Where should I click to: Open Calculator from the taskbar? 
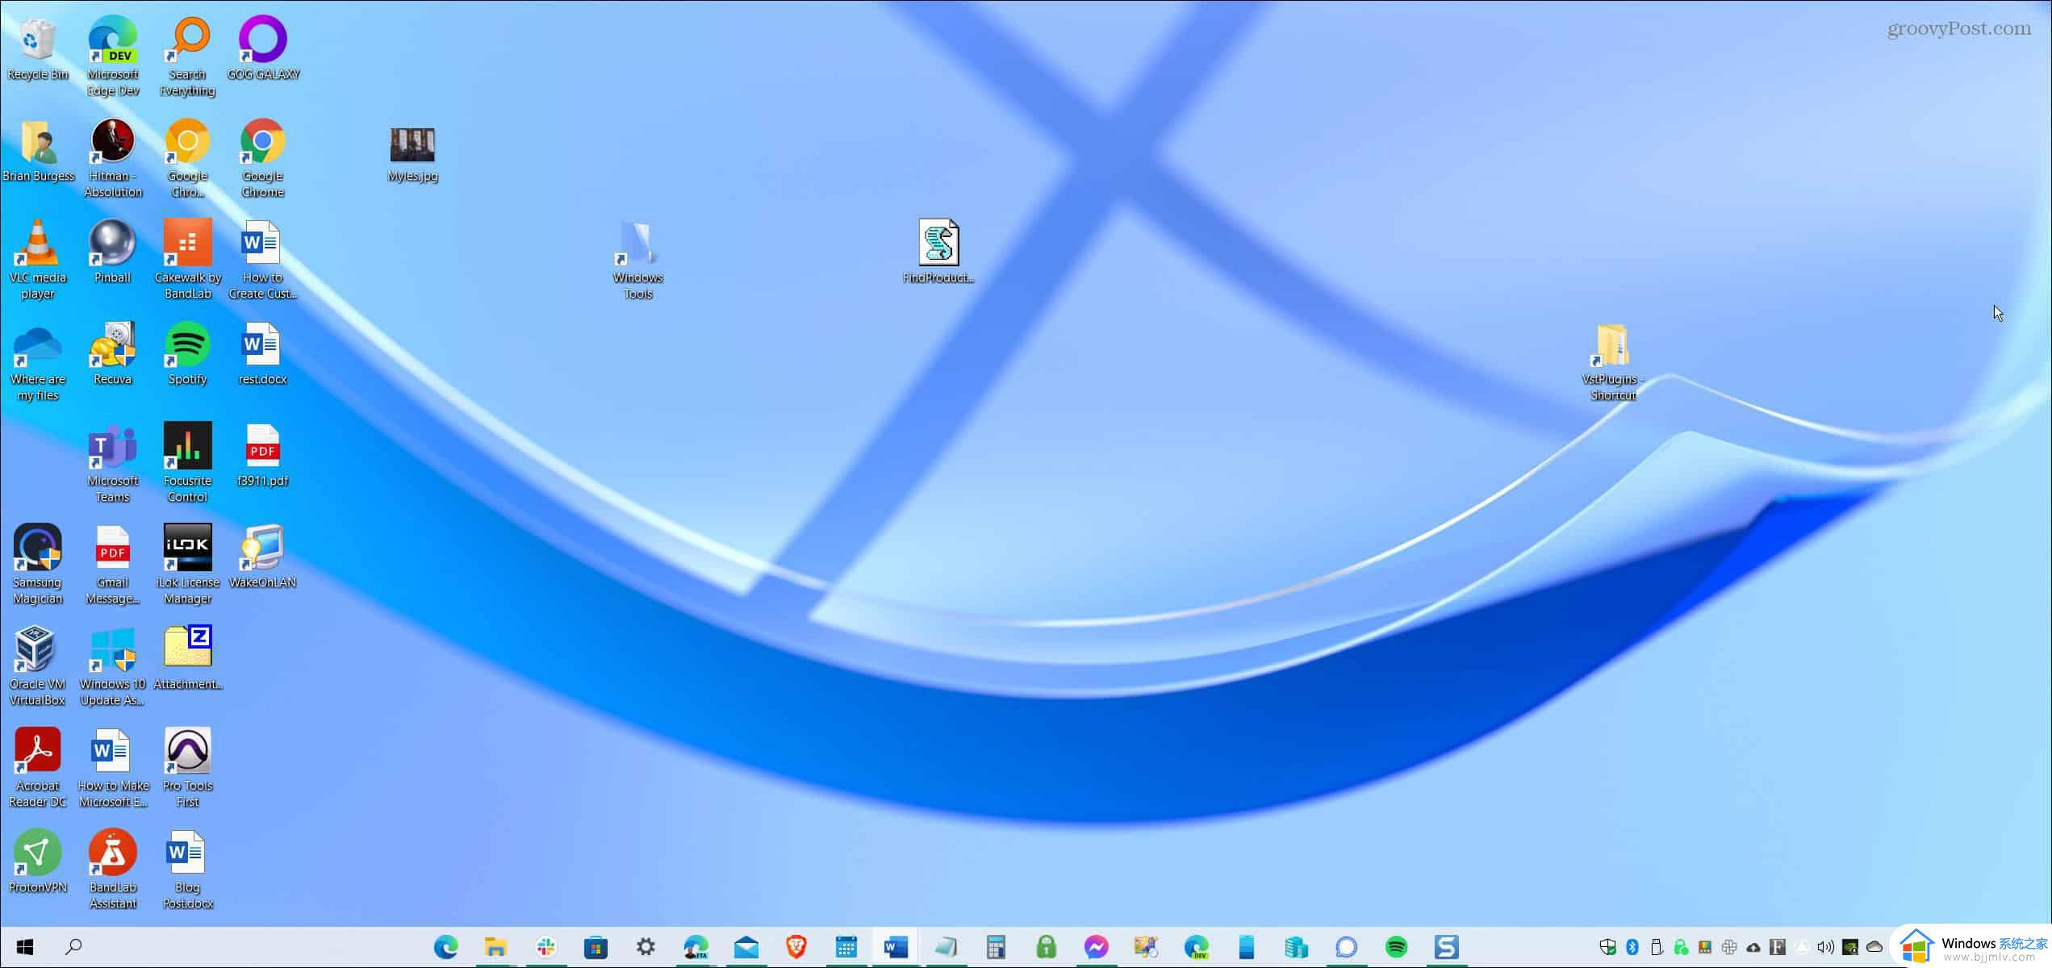click(996, 947)
